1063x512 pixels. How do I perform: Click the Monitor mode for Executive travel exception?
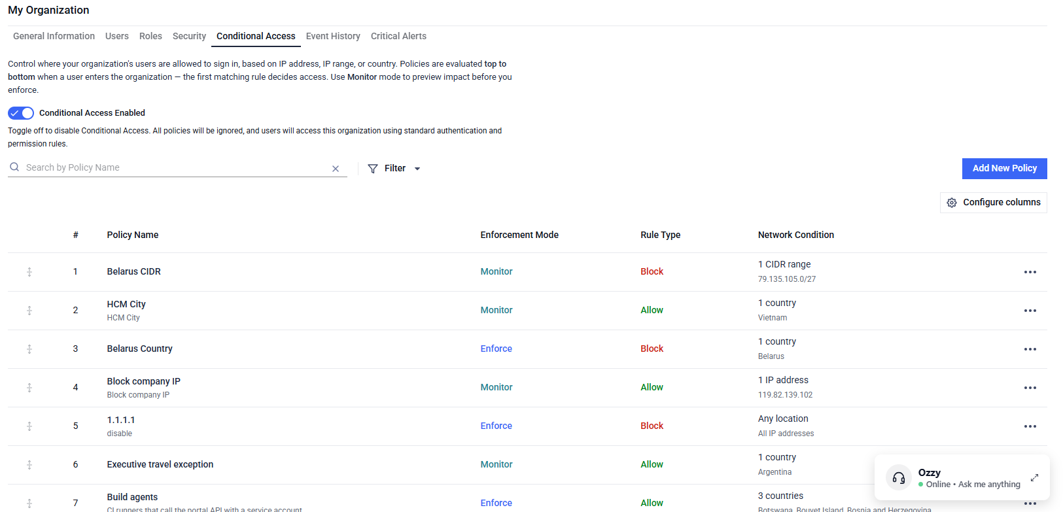(x=497, y=464)
